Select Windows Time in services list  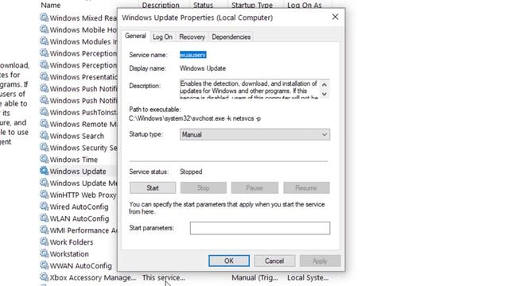(74, 160)
